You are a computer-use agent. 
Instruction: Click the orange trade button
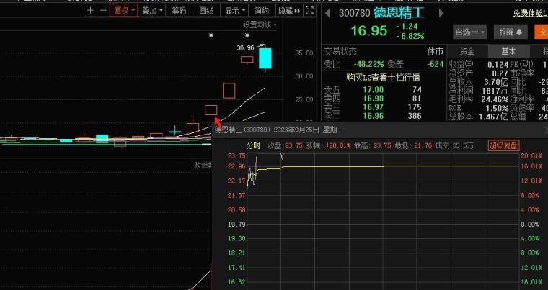(542, 32)
